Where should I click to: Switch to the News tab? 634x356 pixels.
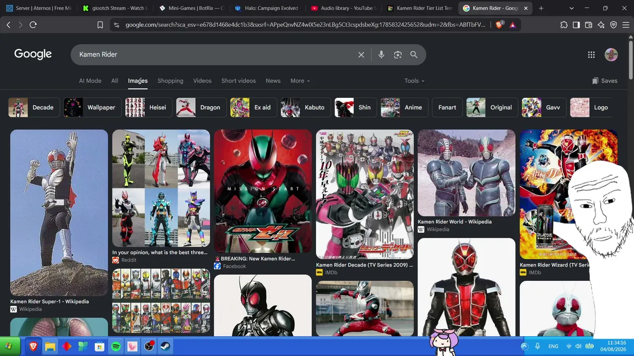[273, 81]
